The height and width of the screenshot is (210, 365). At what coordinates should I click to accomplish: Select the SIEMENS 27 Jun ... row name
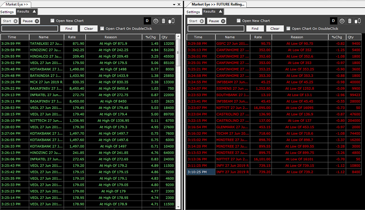[232, 89]
